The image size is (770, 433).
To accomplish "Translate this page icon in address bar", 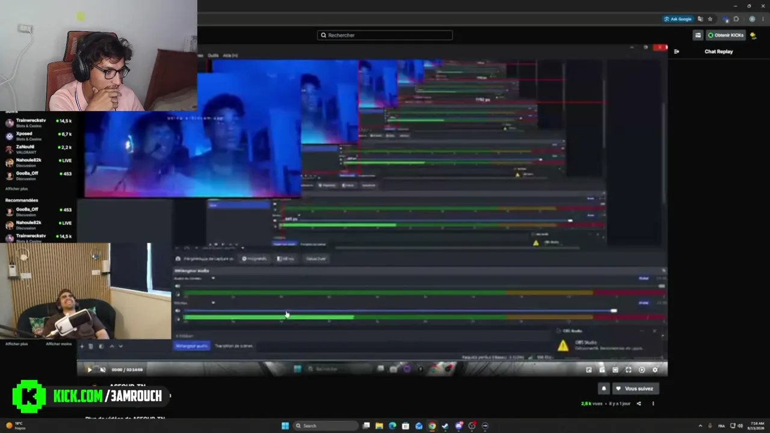I will (x=700, y=19).
